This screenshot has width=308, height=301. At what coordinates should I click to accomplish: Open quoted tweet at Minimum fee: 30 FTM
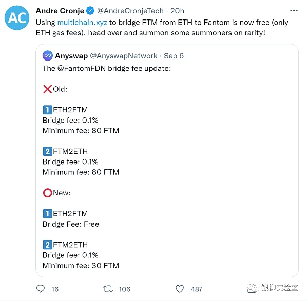click(81, 266)
